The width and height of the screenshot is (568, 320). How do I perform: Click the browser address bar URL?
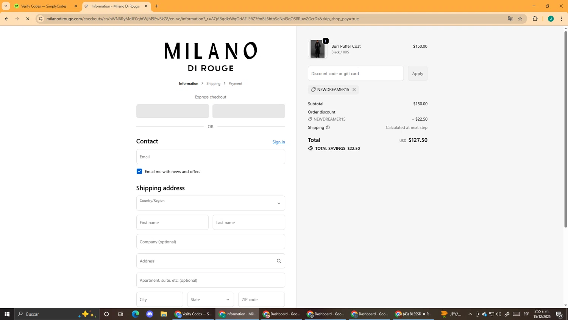pyautogui.click(x=203, y=19)
